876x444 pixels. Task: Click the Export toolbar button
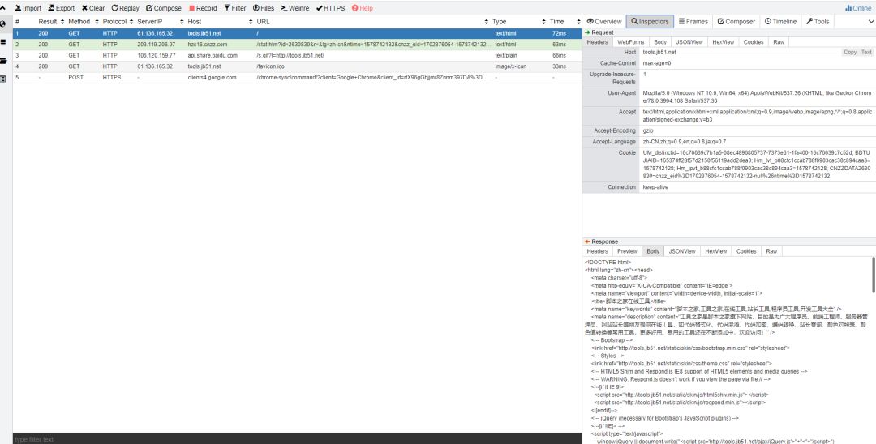[62, 8]
